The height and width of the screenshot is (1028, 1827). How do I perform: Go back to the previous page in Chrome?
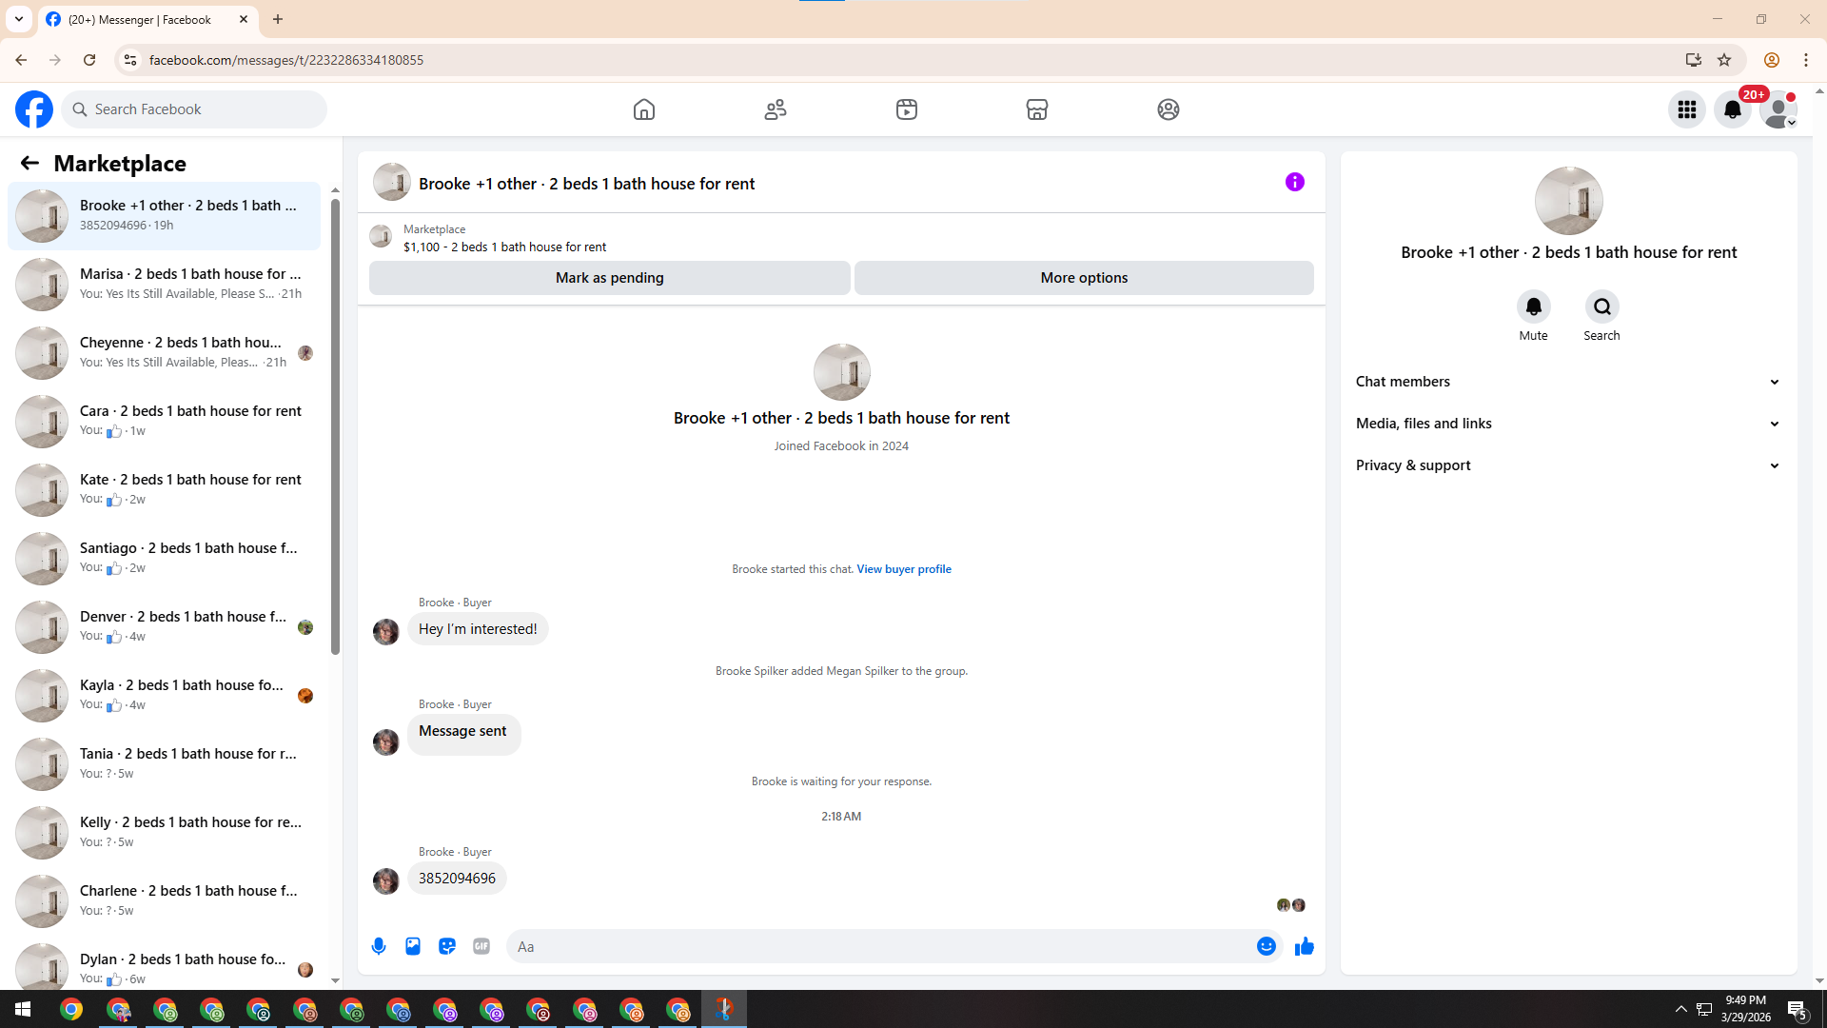click(x=21, y=60)
